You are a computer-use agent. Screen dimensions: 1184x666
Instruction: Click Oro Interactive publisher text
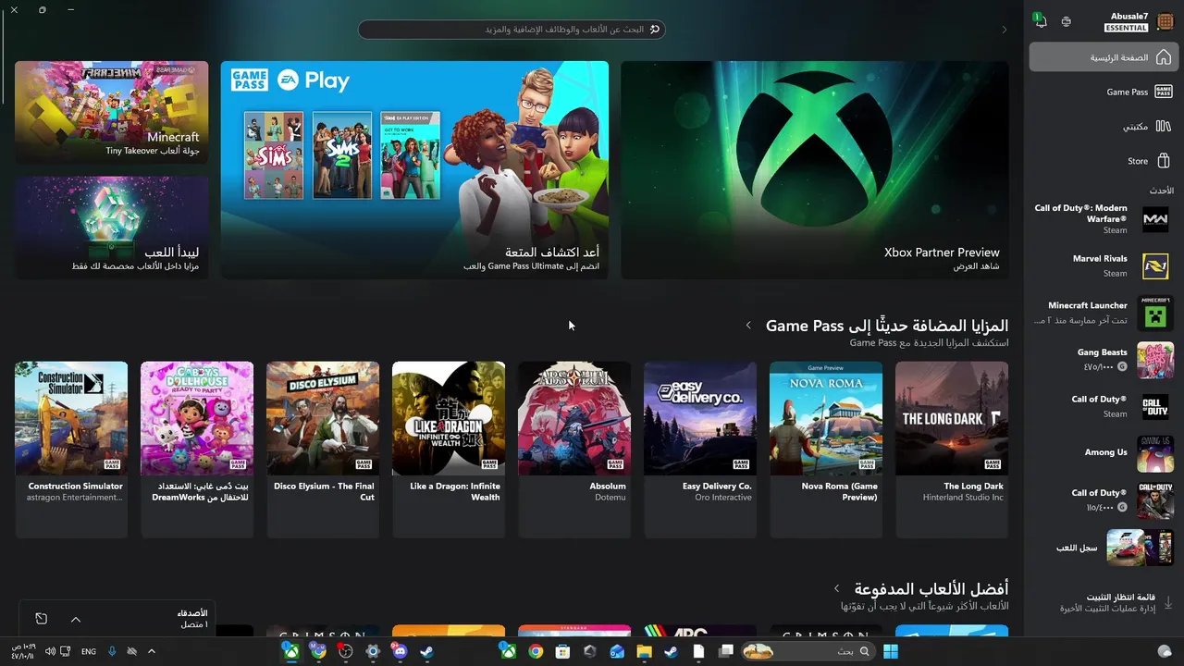(723, 498)
